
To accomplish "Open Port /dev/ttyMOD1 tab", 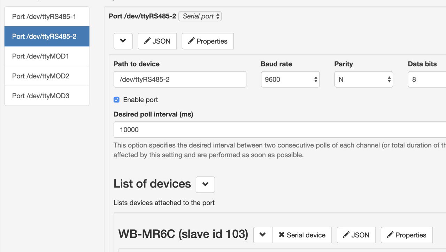I will coord(47,56).
